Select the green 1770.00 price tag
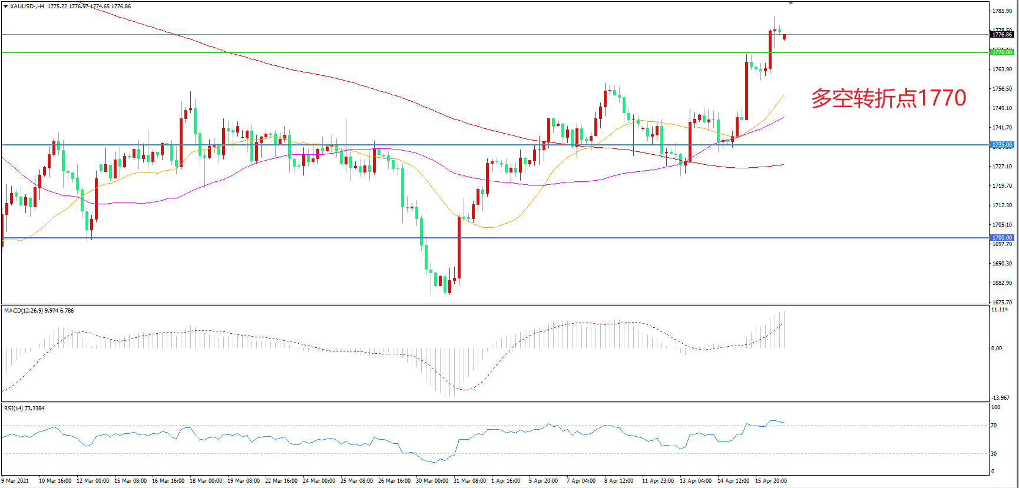Viewport: 1019px width, 488px height. click(x=1001, y=52)
